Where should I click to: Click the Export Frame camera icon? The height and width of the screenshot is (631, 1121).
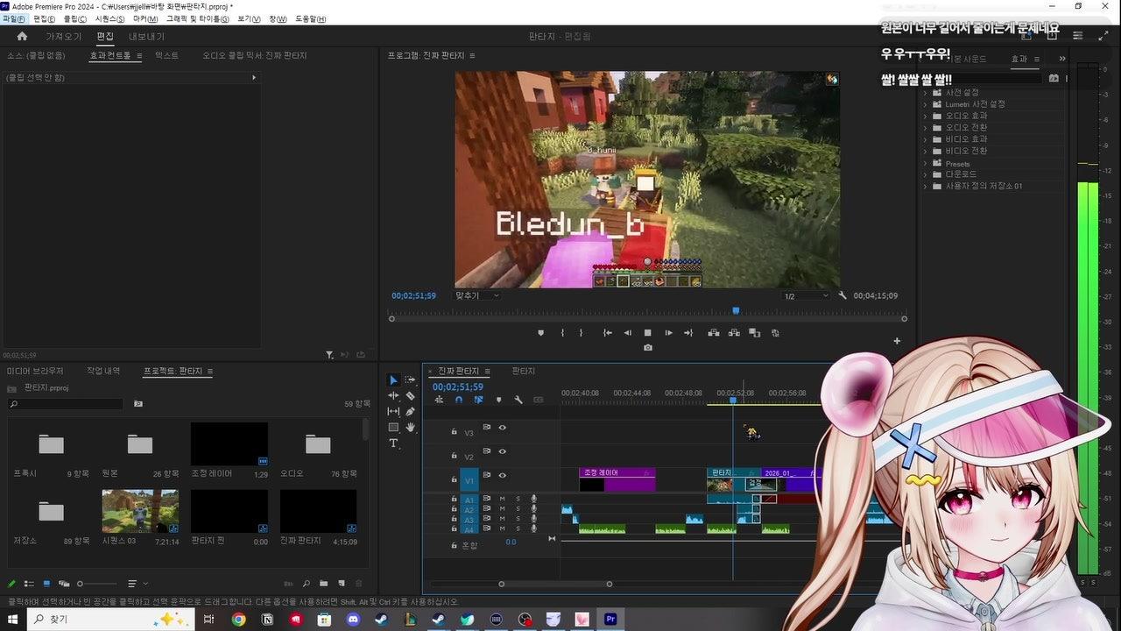point(647,348)
